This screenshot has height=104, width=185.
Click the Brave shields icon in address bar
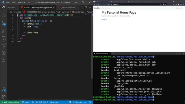163,4
